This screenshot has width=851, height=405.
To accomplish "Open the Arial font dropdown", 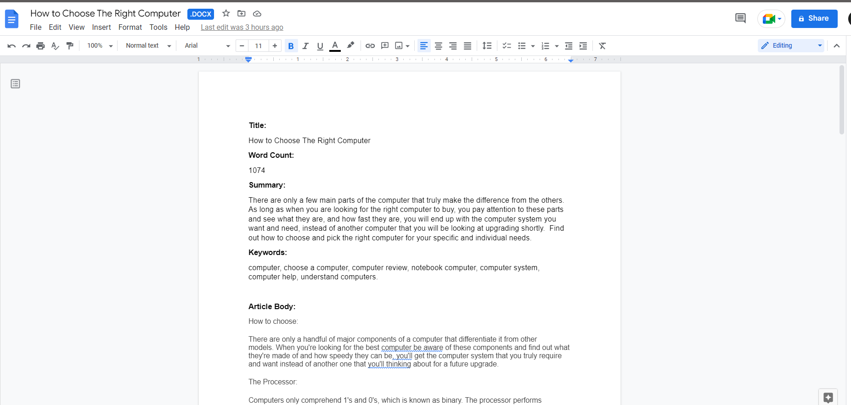I will pyautogui.click(x=207, y=46).
